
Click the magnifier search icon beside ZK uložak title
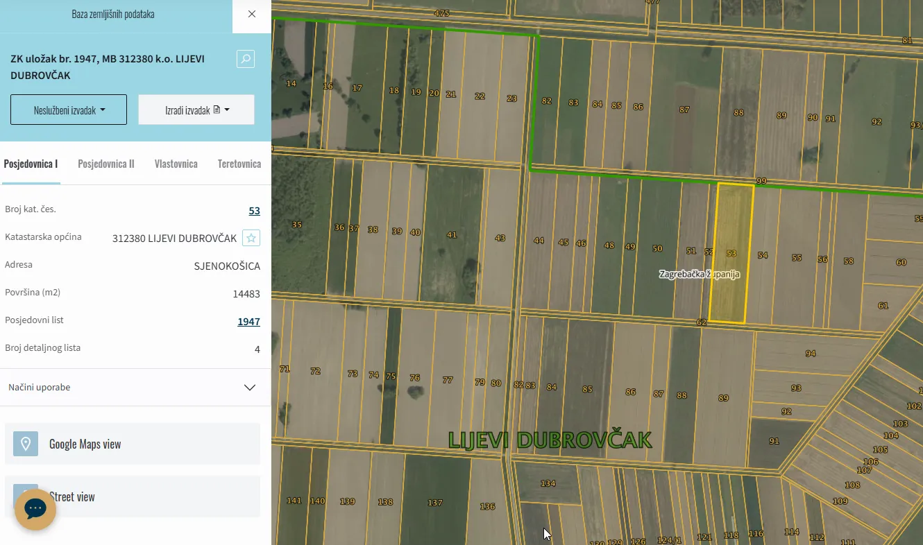(246, 59)
